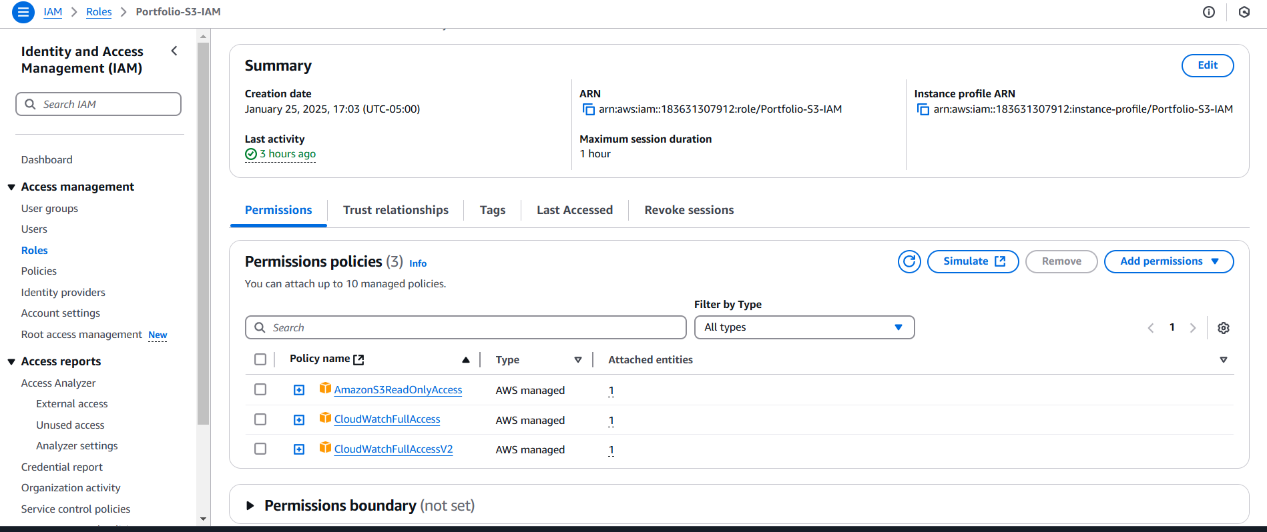The height and width of the screenshot is (532, 1267).
Task: Open Policies in the sidebar
Action: tap(39, 271)
